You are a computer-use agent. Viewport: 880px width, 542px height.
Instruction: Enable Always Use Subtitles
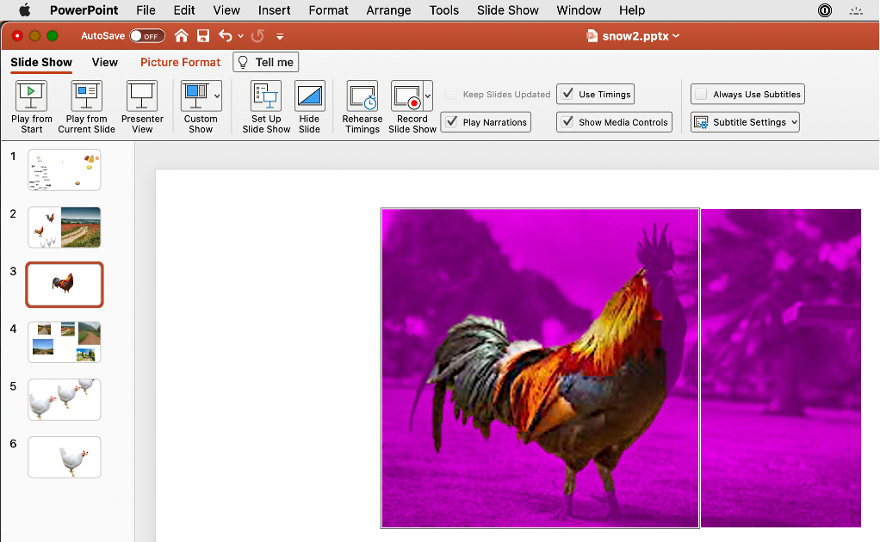click(701, 94)
